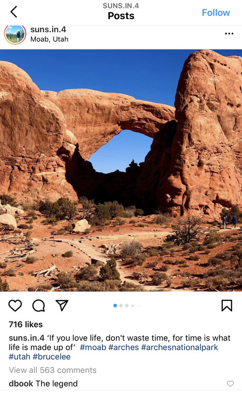
Task: Like the post with heart icon
Action: tap(15, 306)
